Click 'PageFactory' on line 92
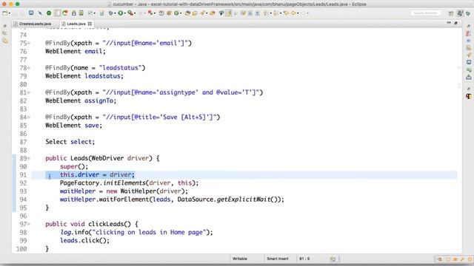This screenshot has height=266, width=474. [x=79, y=183]
